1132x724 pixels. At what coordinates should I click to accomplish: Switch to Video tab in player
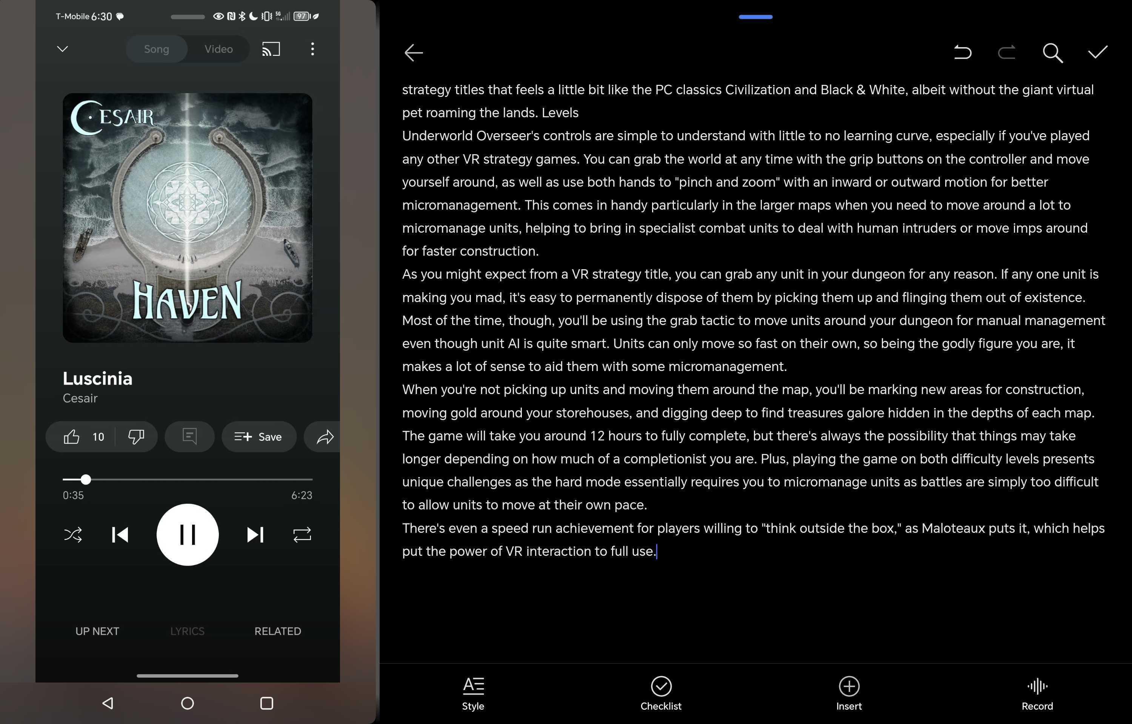click(x=218, y=49)
